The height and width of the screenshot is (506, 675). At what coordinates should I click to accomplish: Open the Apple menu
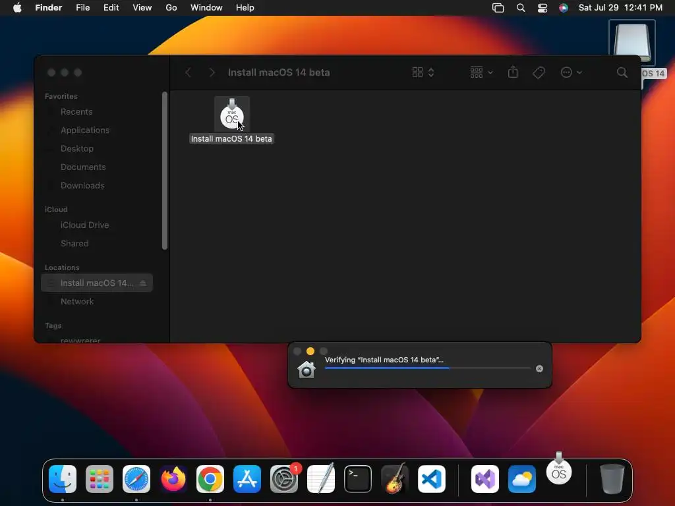pos(17,8)
